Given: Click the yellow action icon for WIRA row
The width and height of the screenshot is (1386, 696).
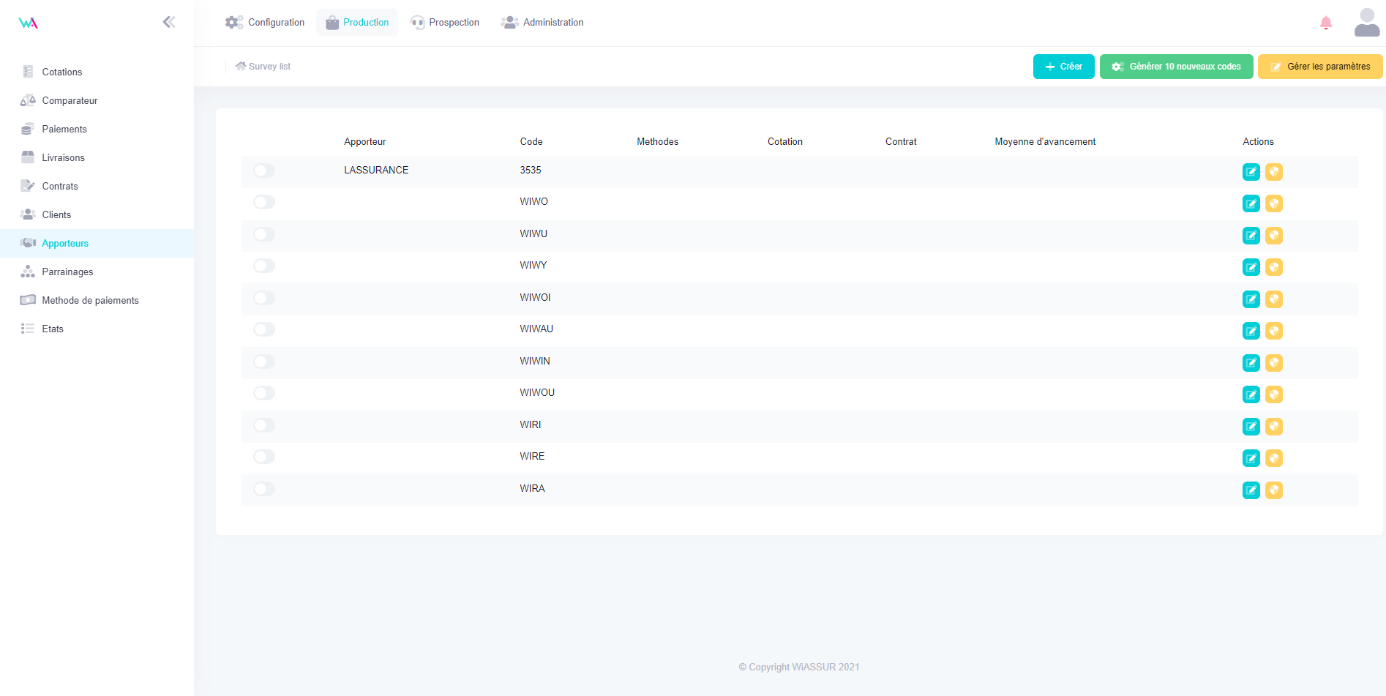Looking at the screenshot, I should click(x=1274, y=490).
